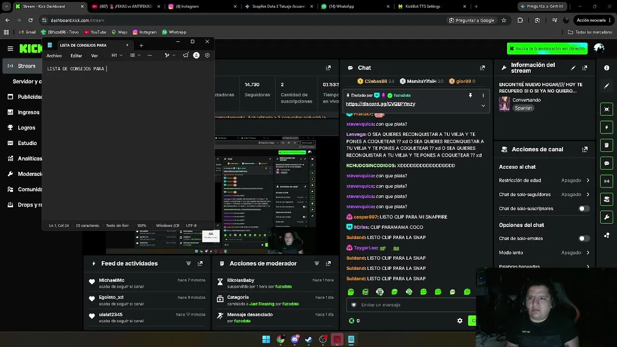
Task: Select Stream in the Kick sidebar
Action: (x=22, y=66)
